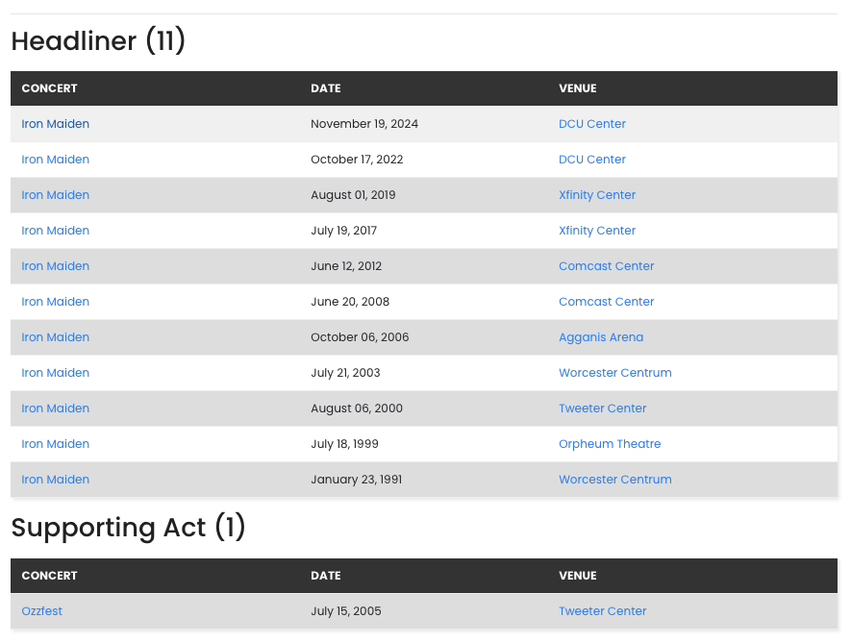
Task: Open the Orpheum Theatre venue link
Action: 610,444
